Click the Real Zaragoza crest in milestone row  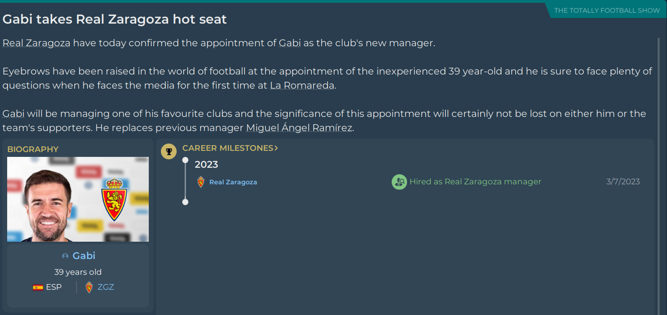pos(201,182)
